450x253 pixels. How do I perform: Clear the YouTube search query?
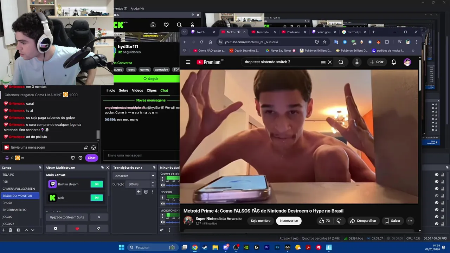pos(330,62)
